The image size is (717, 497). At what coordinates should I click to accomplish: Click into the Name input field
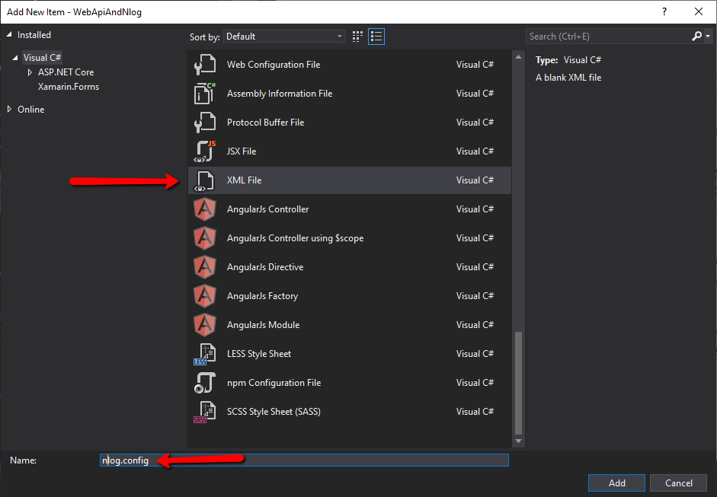point(304,460)
